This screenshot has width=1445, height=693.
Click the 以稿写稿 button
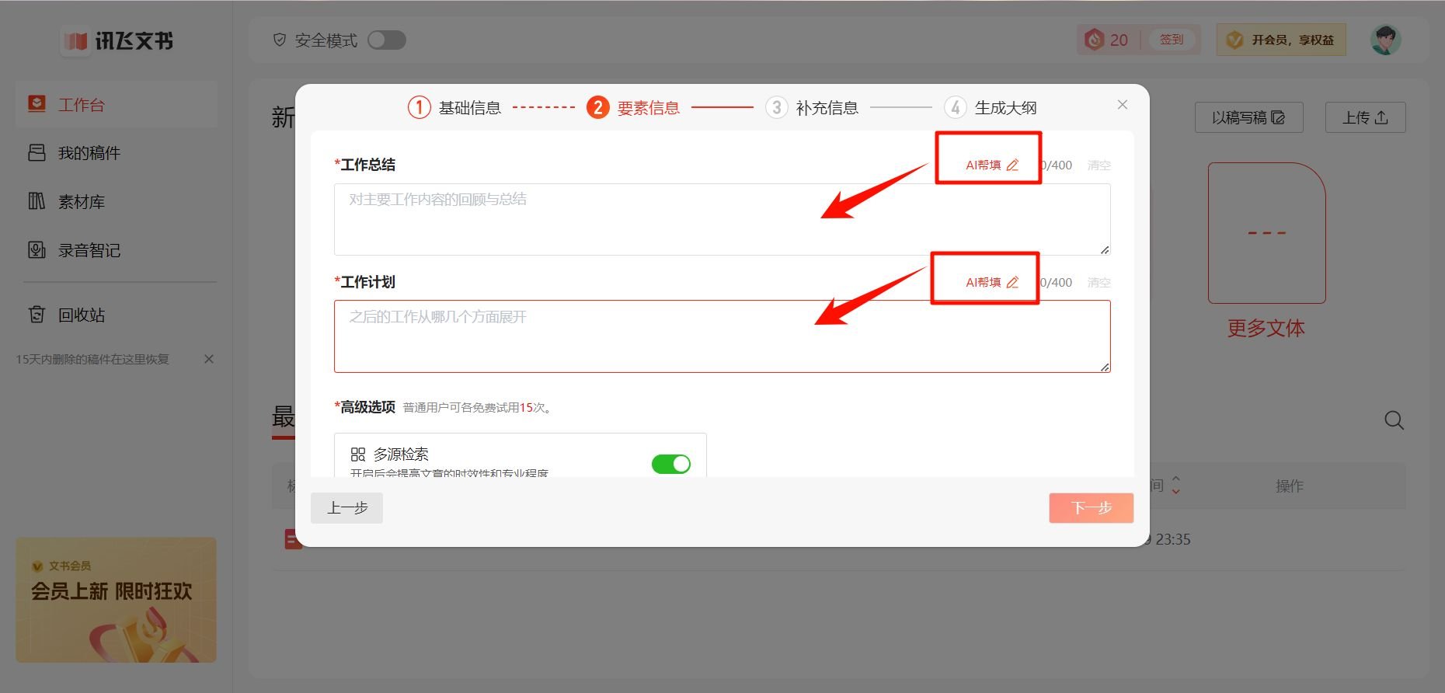1248,117
